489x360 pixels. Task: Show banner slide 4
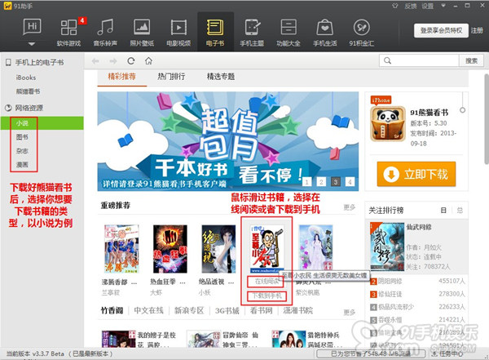[350, 181]
